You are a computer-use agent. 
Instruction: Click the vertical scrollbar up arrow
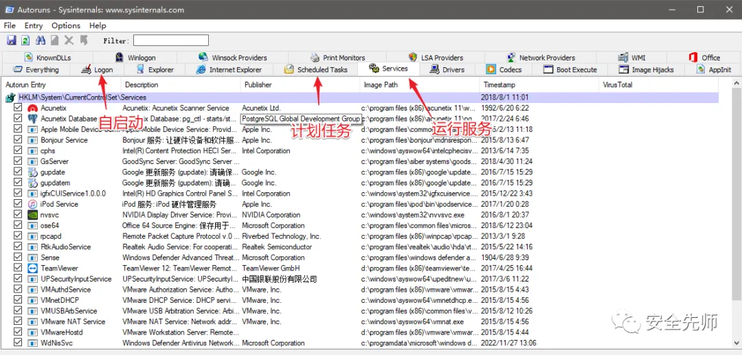[x=737, y=84]
